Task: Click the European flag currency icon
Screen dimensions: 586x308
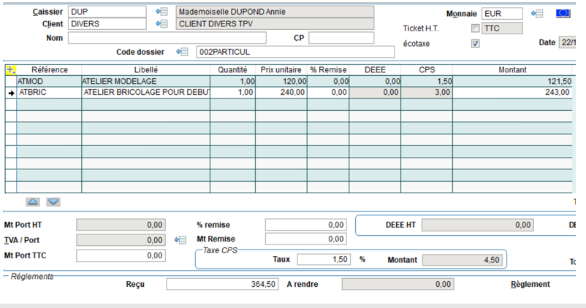Action: coord(563,13)
